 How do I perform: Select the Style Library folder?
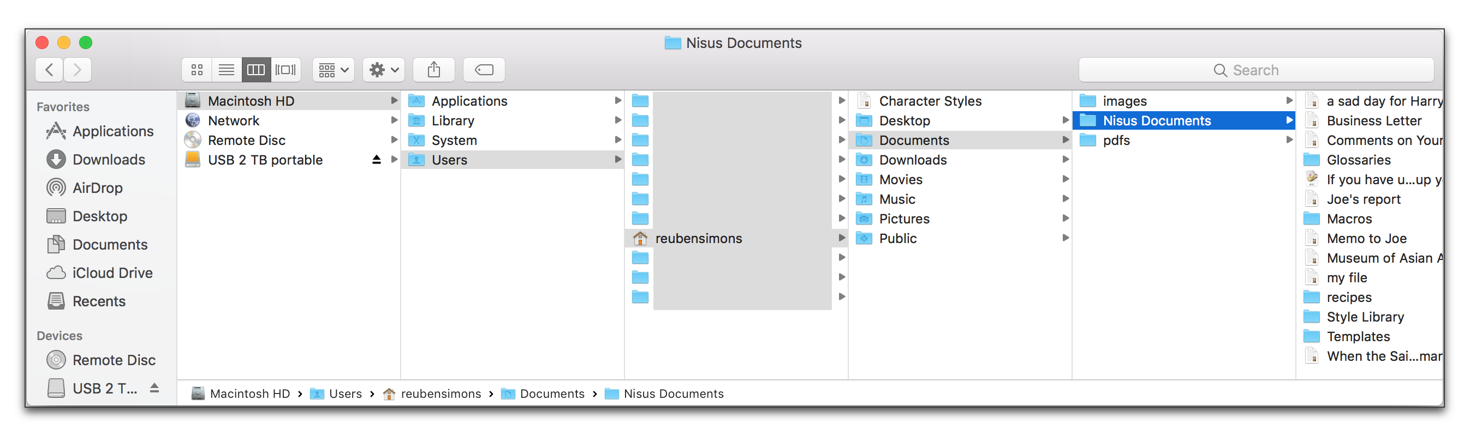tap(1365, 317)
